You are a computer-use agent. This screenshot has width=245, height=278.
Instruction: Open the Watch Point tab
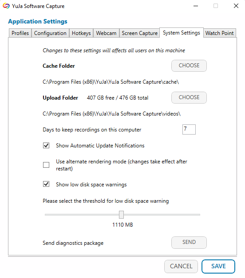pos(220,33)
